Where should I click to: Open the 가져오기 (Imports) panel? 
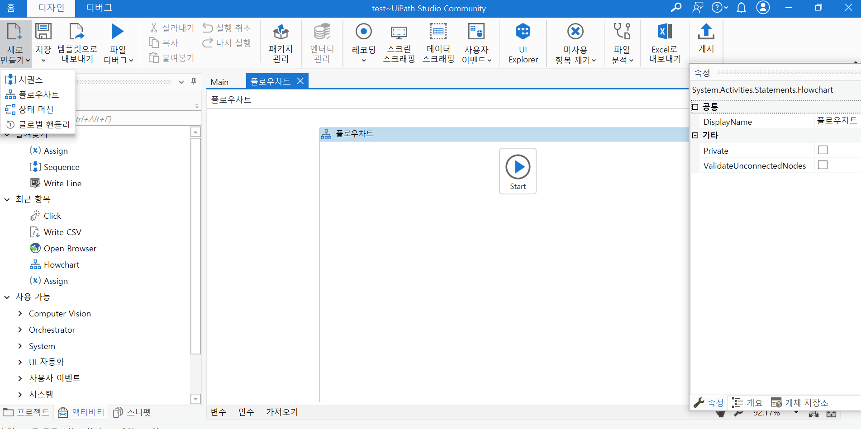click(x=282, y=412)
